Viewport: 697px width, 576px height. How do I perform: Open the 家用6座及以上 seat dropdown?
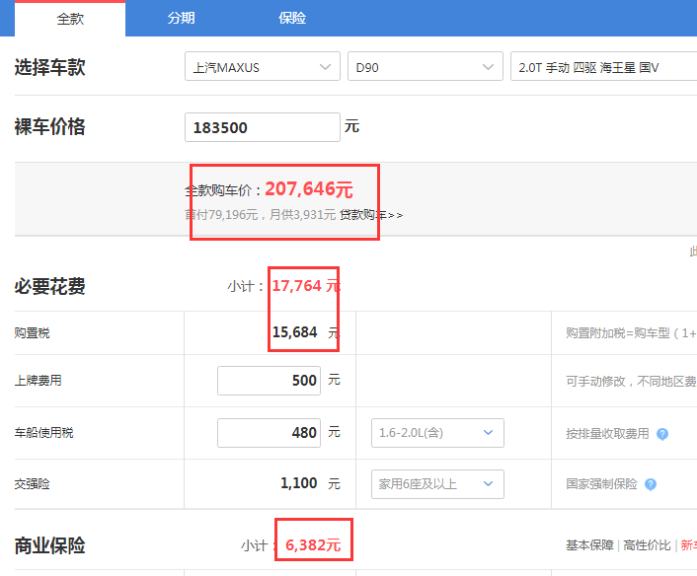(x=437, y=484)
